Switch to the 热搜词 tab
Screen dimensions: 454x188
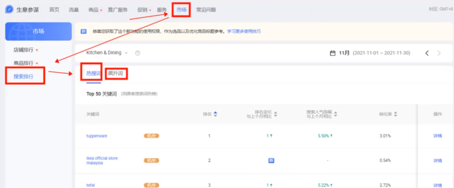93,74
